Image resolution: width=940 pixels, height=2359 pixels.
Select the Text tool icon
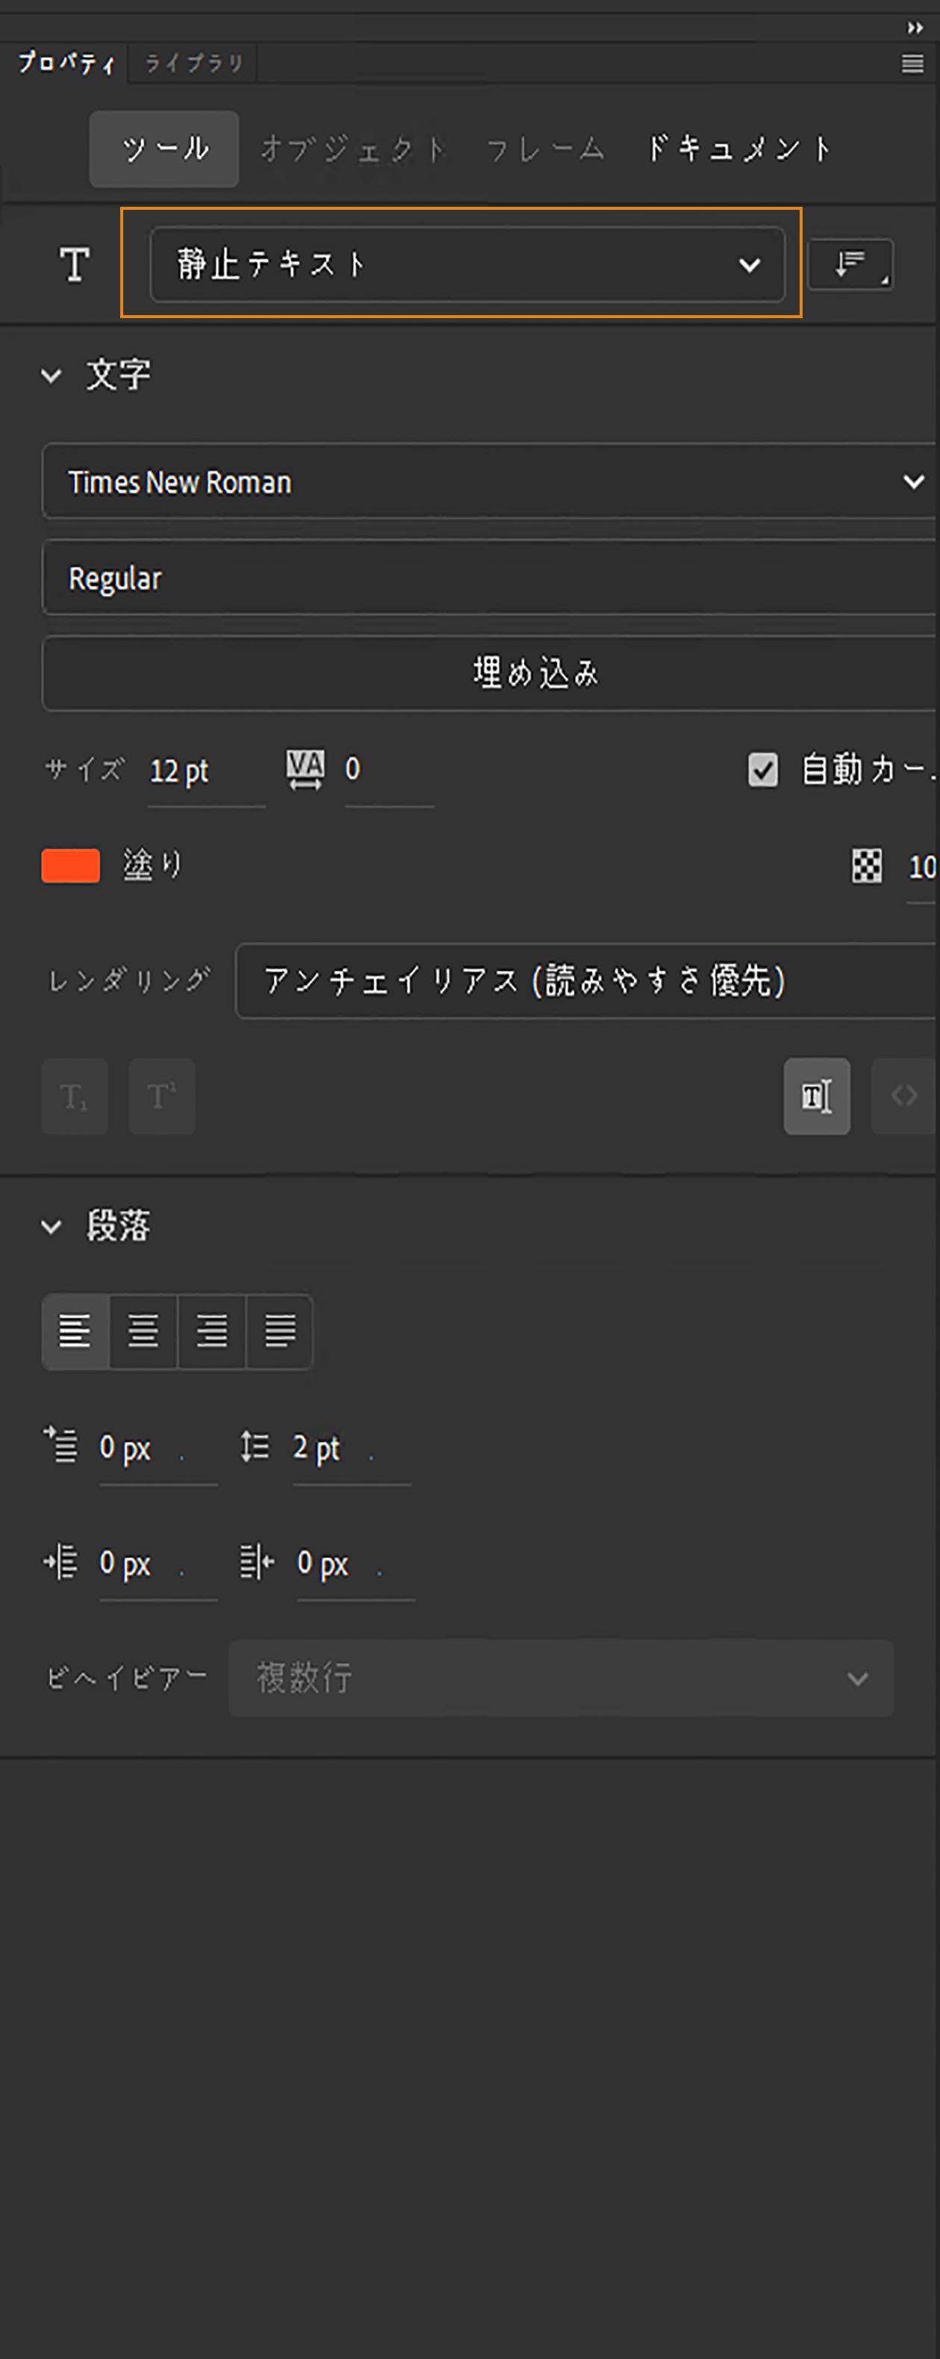click(x=74, y=266)
